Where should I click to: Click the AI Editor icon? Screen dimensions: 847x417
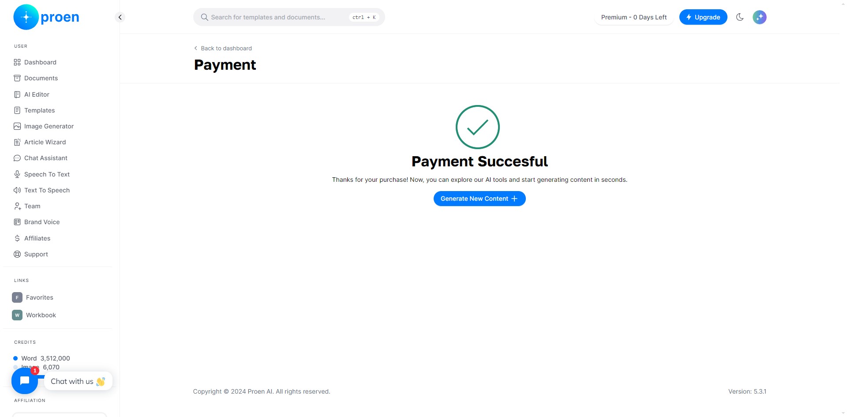click(x=17, y=94)
